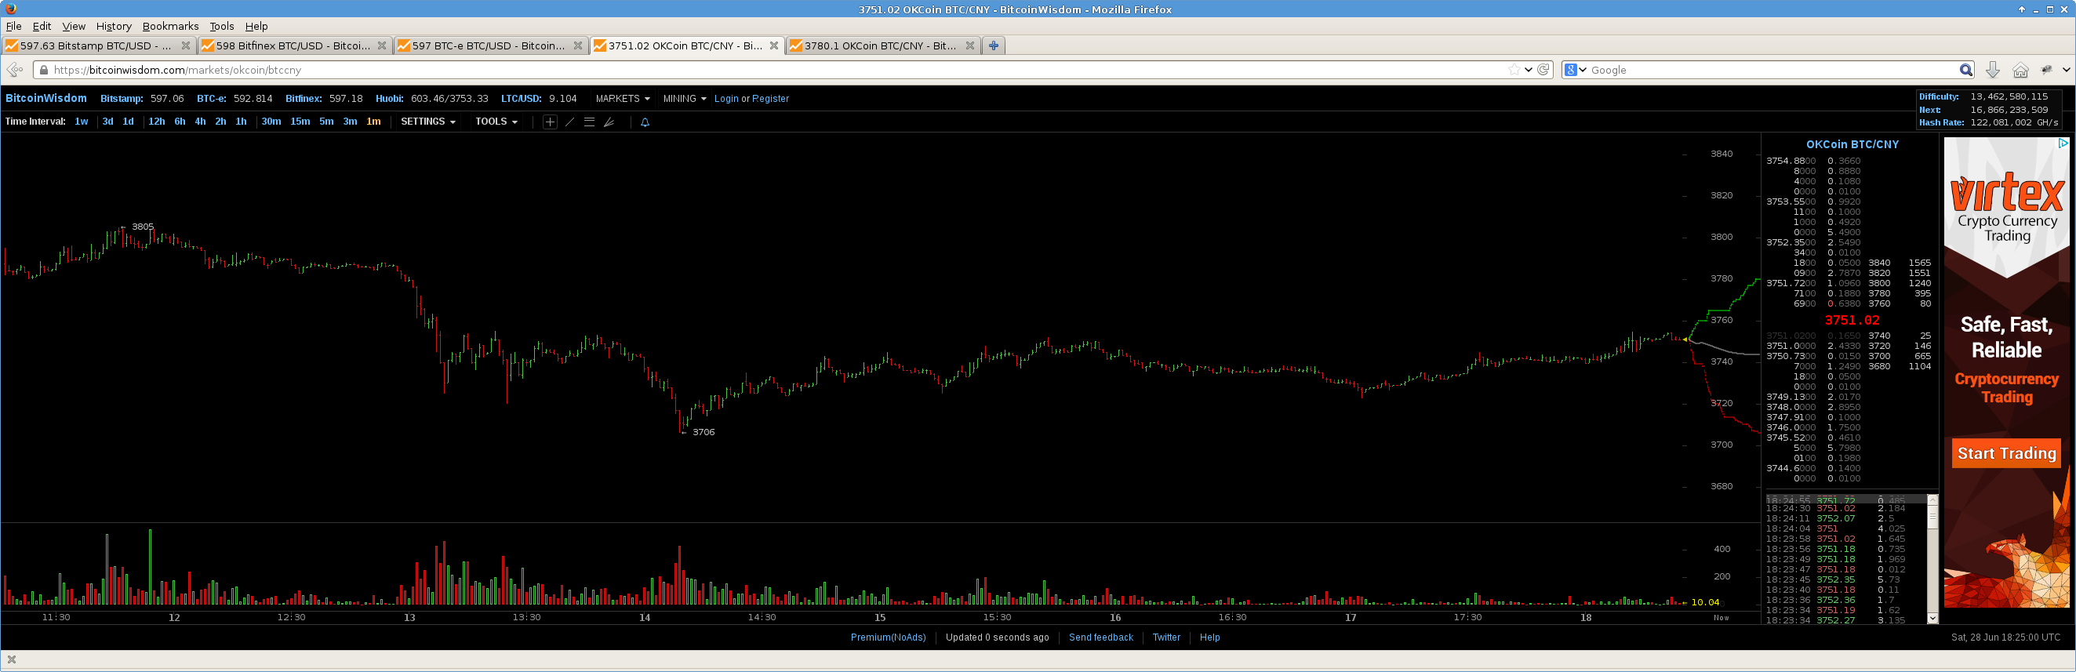The width and height of the screenshot is (2076, 672).
Task: Expand the TOOLS dropdown
Action: (496, 122)
